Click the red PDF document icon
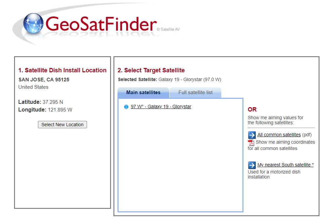This screenshot has height=218, width=322. (251, 142)
